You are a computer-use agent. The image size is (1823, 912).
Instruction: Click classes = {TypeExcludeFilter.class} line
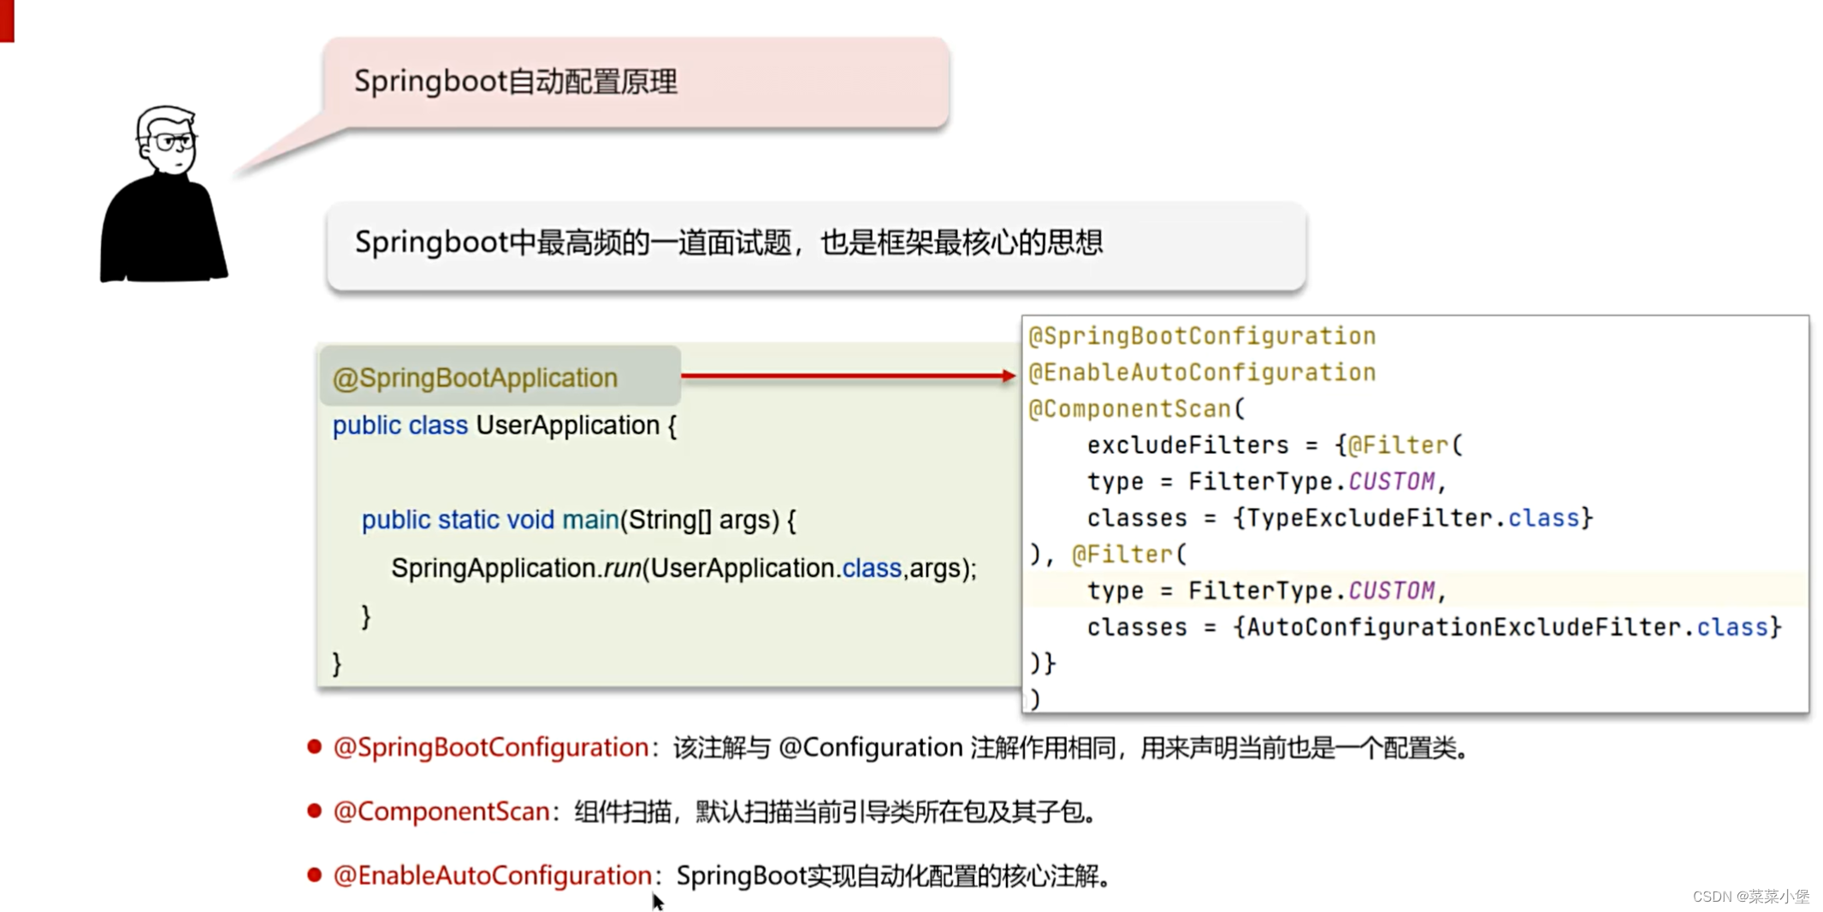click(x=1340, y=518)
